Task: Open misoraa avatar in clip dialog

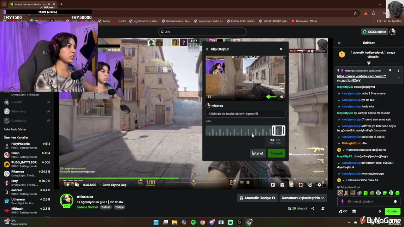Action: pyautogui.click(x=208, y=106)
